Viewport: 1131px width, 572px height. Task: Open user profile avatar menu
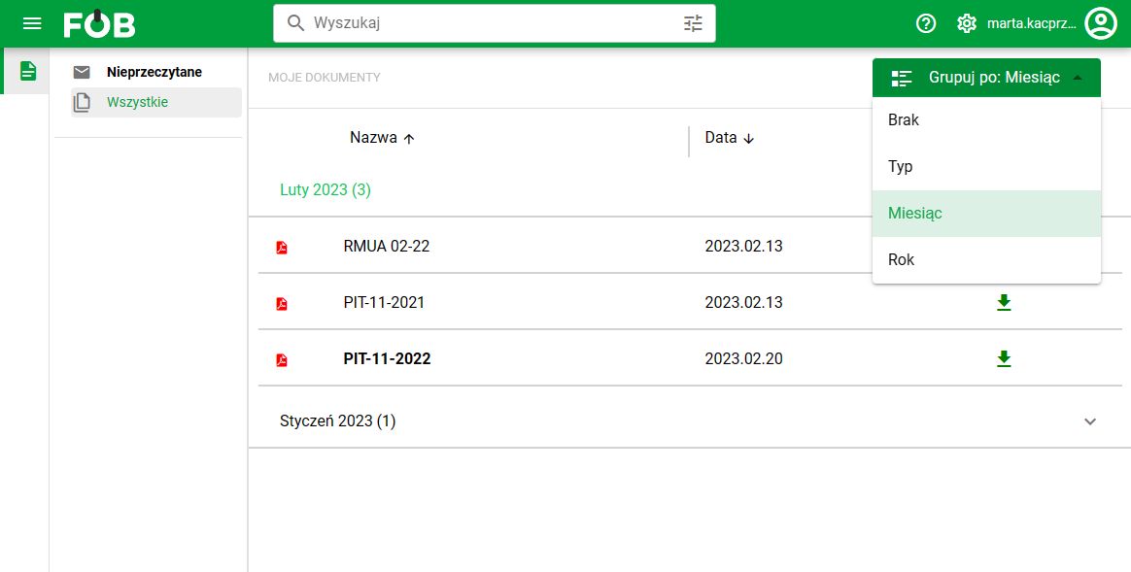click(x=1101, y=24)
